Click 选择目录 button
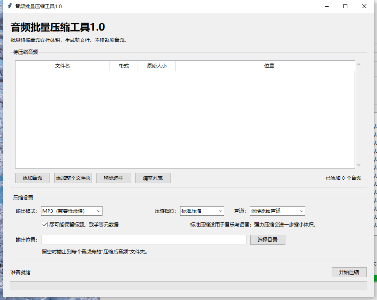 point(267,240)
